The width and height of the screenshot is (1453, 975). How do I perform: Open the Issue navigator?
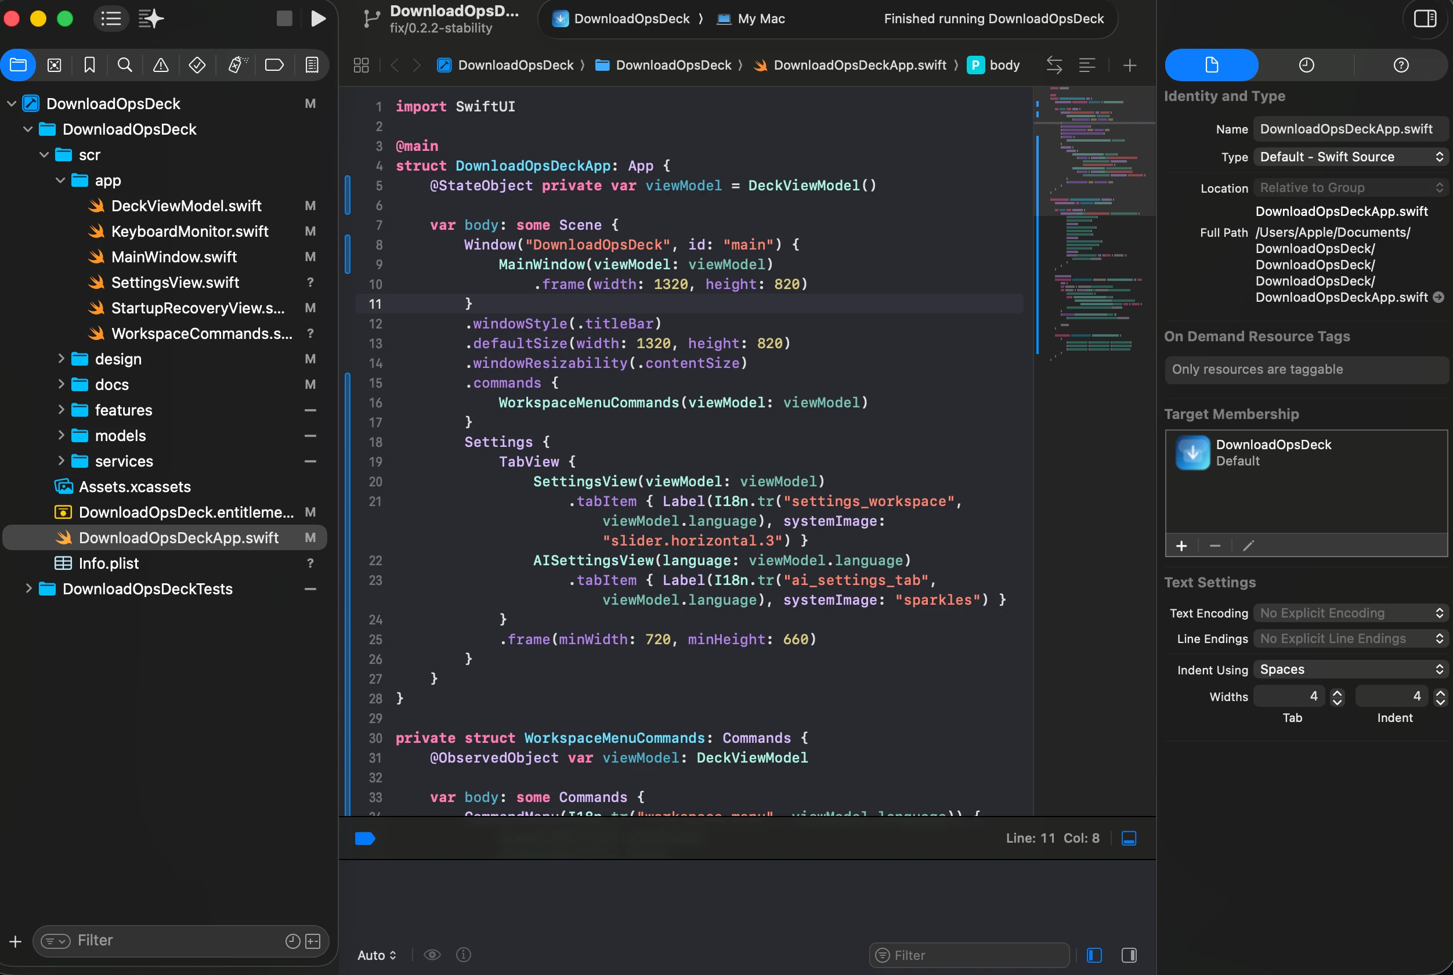(x=160, y=64)
